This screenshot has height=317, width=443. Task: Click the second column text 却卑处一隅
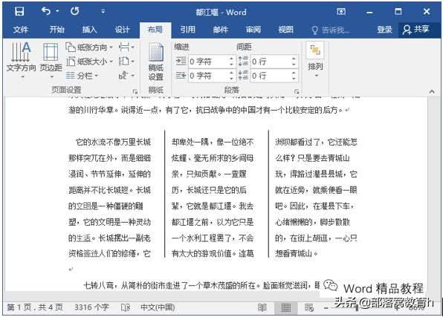tap(190, 142)
